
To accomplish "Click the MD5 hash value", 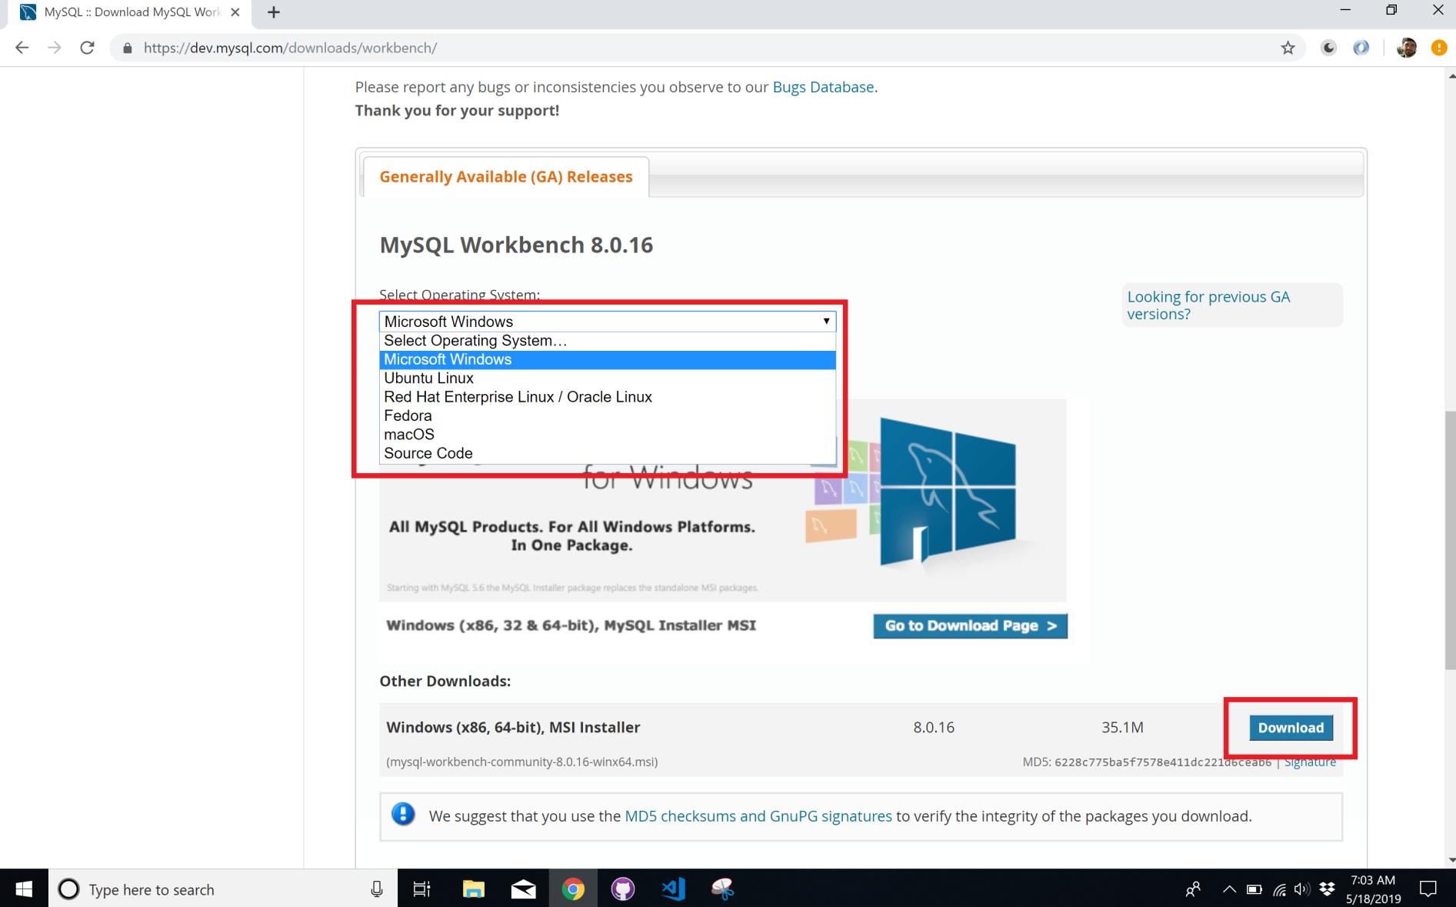I will pos(1162,762).
